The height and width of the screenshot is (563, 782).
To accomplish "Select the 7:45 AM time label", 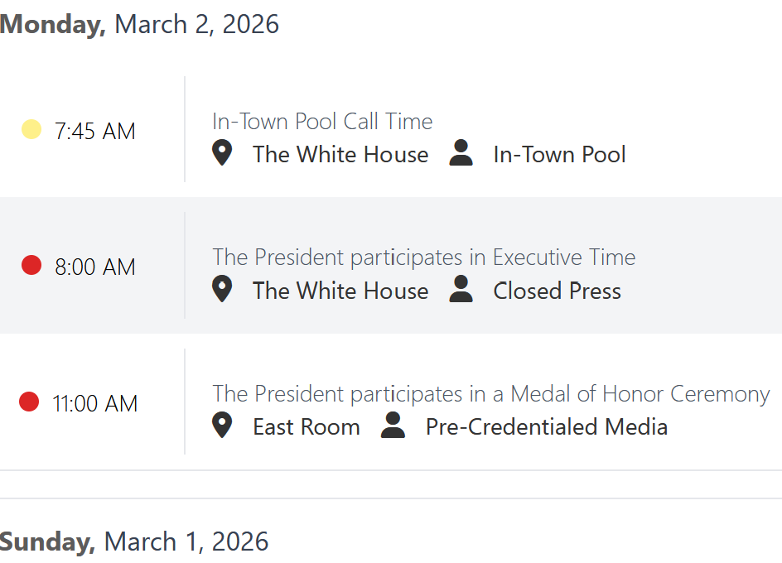I will click(95, 131).
